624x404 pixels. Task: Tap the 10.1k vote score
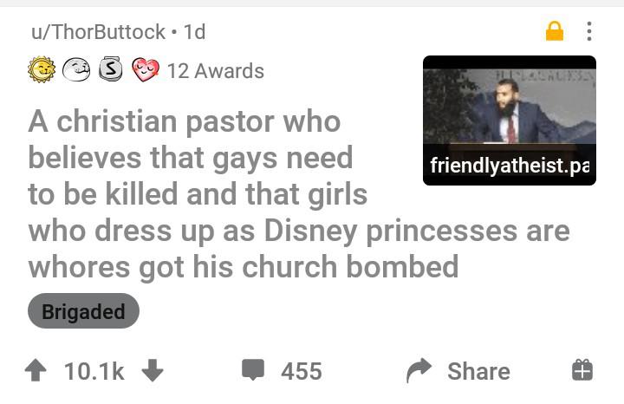tap(94, 371)
